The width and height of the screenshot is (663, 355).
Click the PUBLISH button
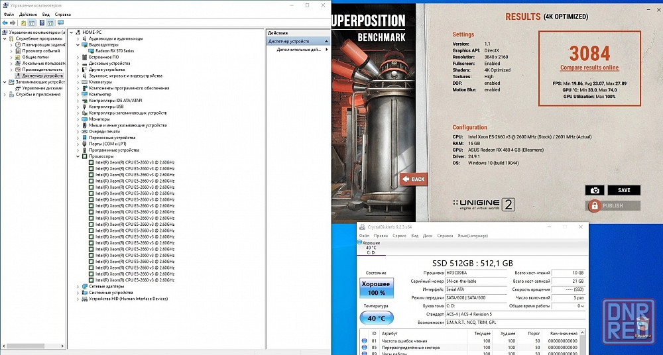[614, 206]
